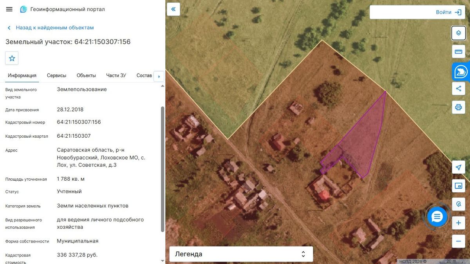Image resolution: width=470 pixels, height=264 pixels.
Task: Open the overview map window icon
Action: pos(458,186)
